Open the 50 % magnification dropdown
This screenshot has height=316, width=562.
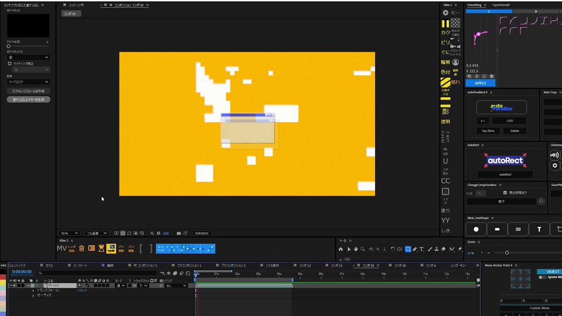pyautogui.click(x=69, y=233)
